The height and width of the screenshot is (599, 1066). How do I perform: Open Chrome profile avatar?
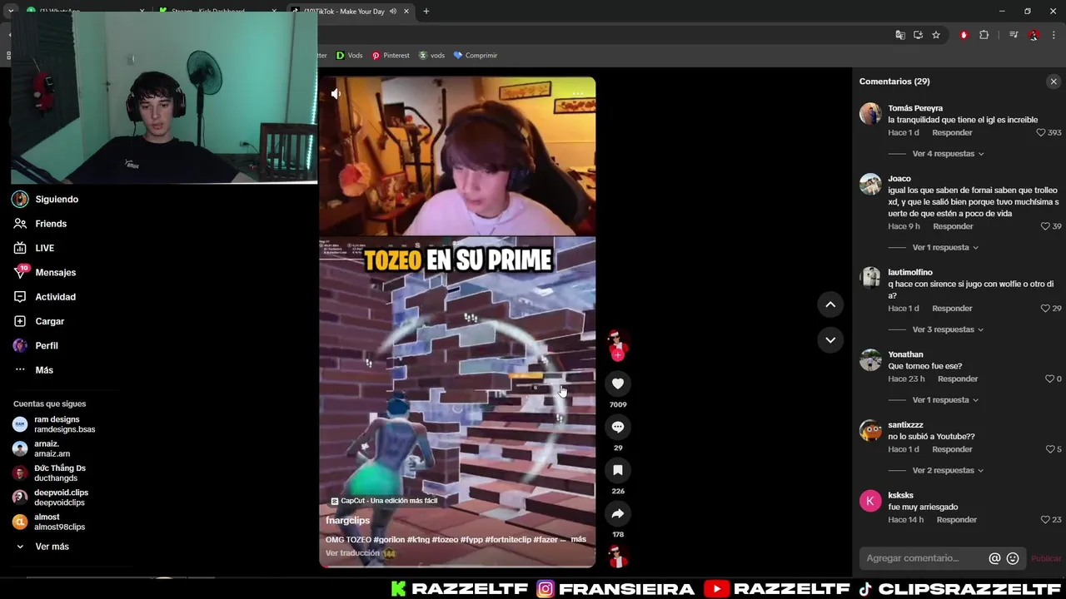coord(1034,35)
